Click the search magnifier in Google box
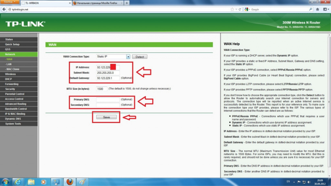 311,9
